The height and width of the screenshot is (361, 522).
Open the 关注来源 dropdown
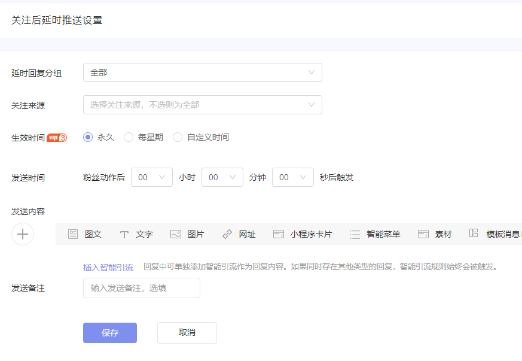[x=203, y=105]
